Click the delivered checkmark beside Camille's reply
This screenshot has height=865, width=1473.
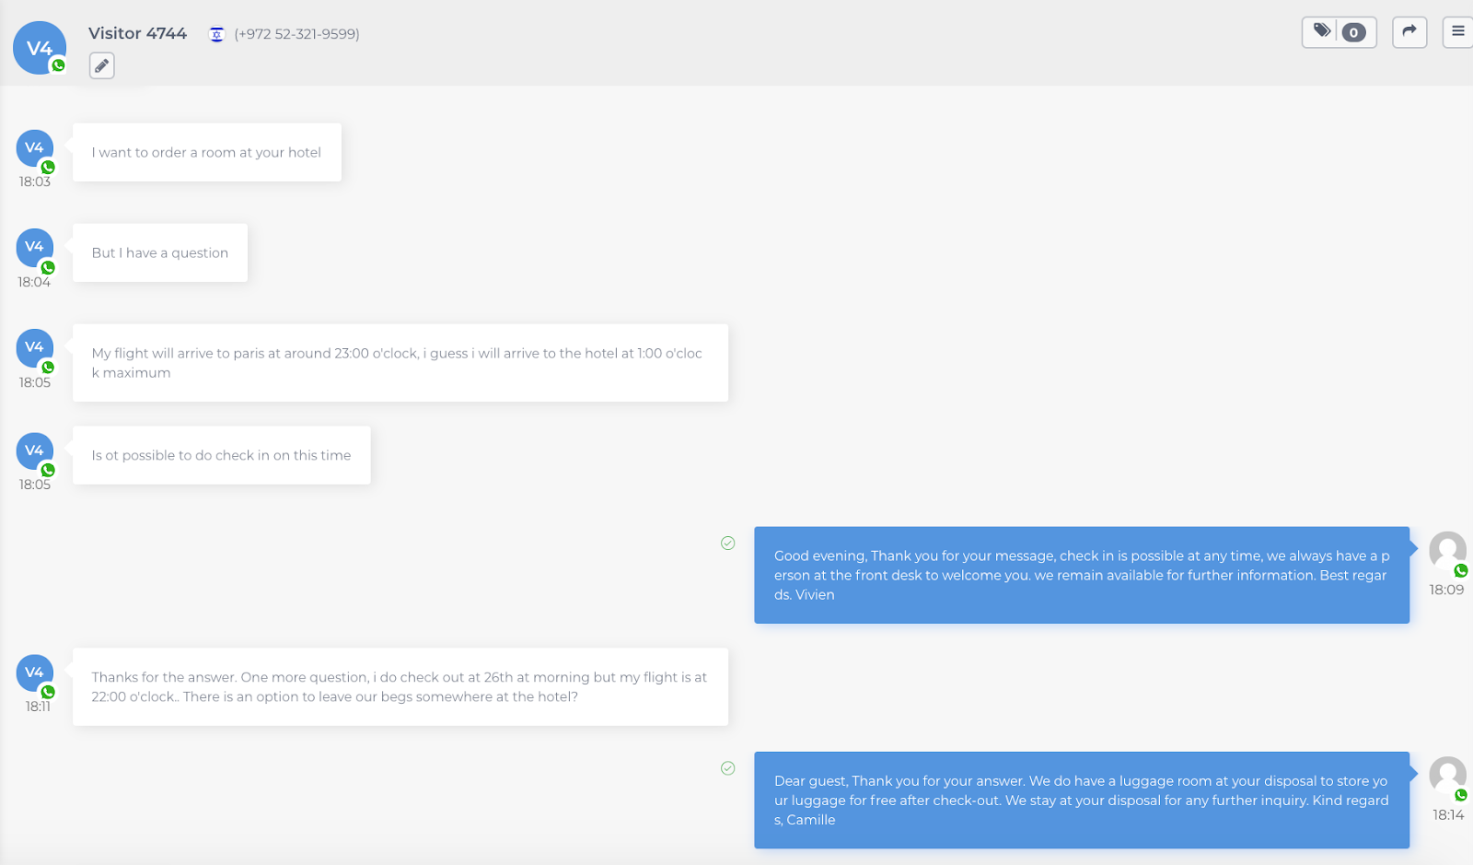click(727, 768)
